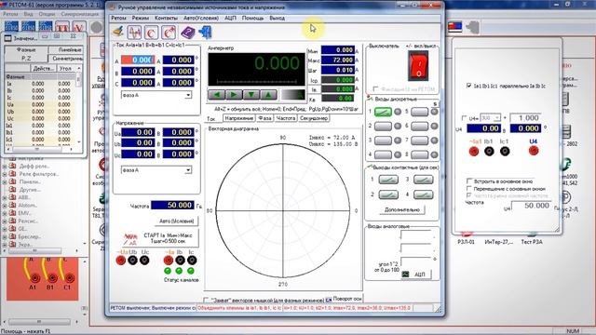The width and height of the screenshot is (596, 335).
Task: Open the purple help book icon
Action: 187,33
